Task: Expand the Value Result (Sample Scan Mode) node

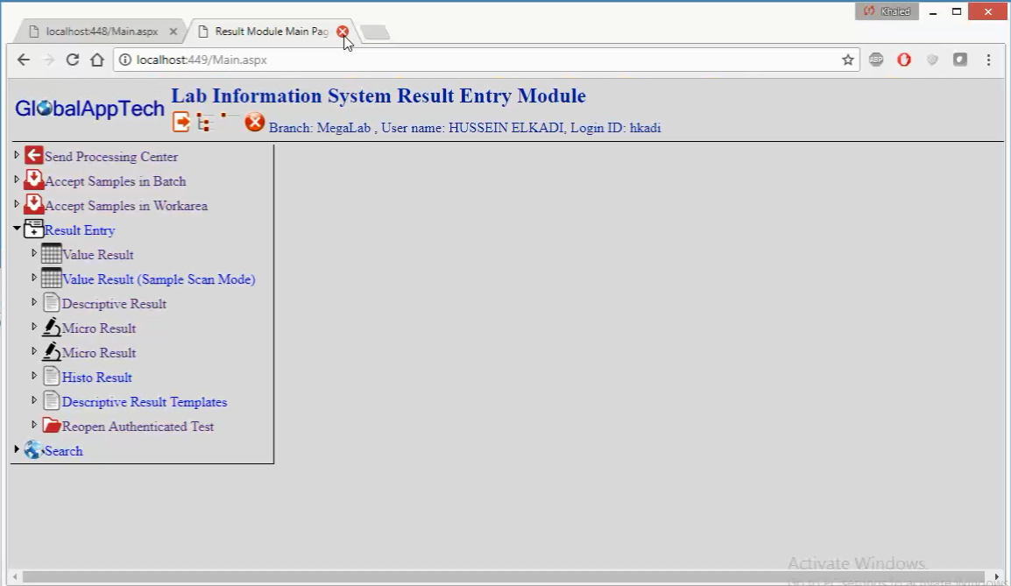Action: point(34,278)
